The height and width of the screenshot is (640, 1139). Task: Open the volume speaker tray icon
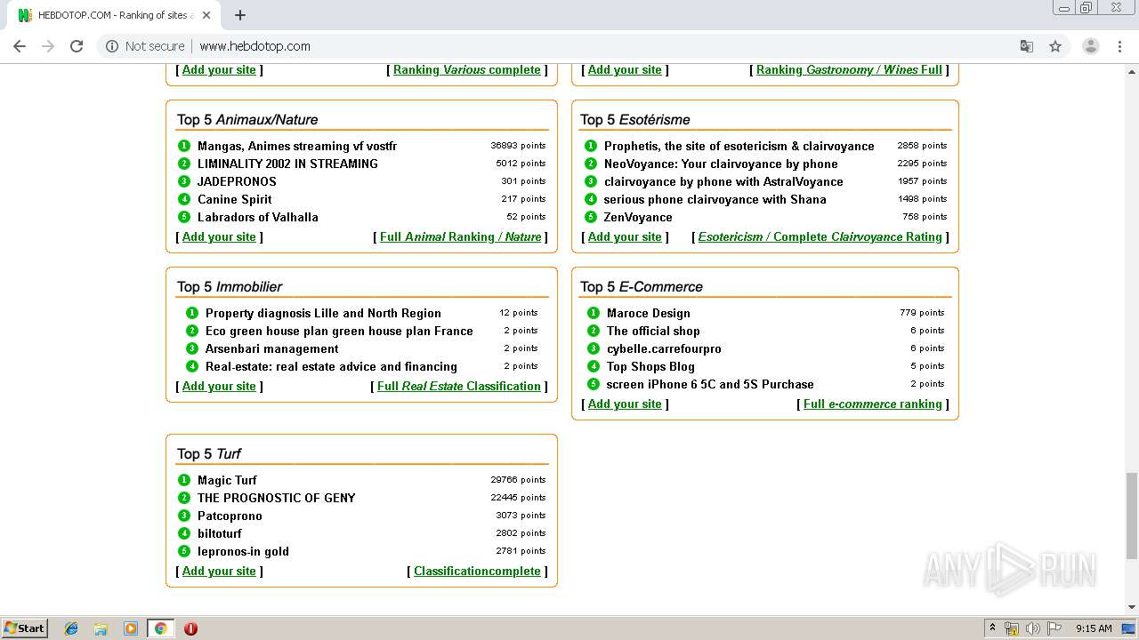[x=1033, y=628]
